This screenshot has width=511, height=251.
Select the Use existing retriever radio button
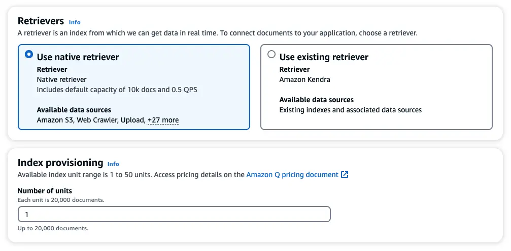(x=271, y=55)
